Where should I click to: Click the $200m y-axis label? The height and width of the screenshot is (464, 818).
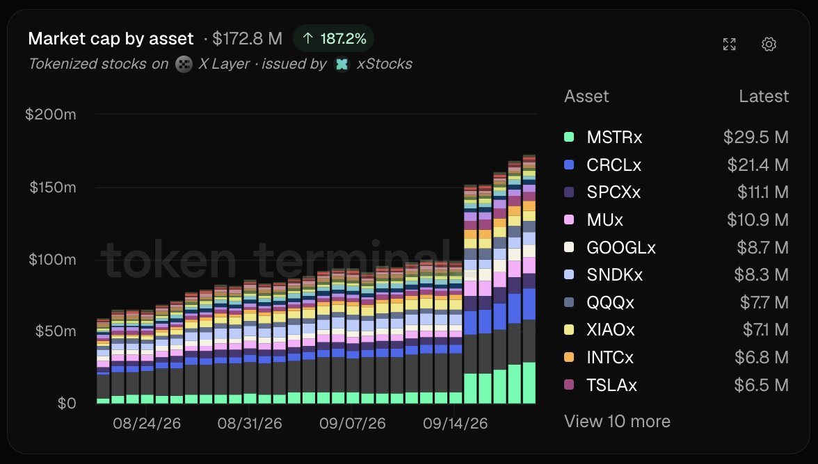point(51,115)
